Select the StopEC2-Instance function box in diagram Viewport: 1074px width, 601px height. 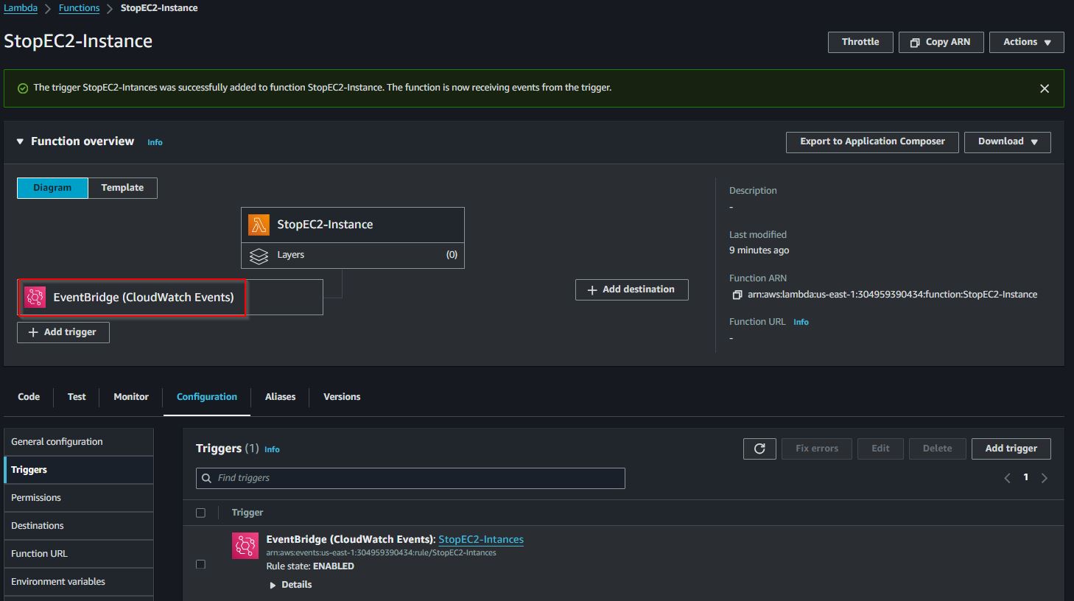tap(353, 225)
